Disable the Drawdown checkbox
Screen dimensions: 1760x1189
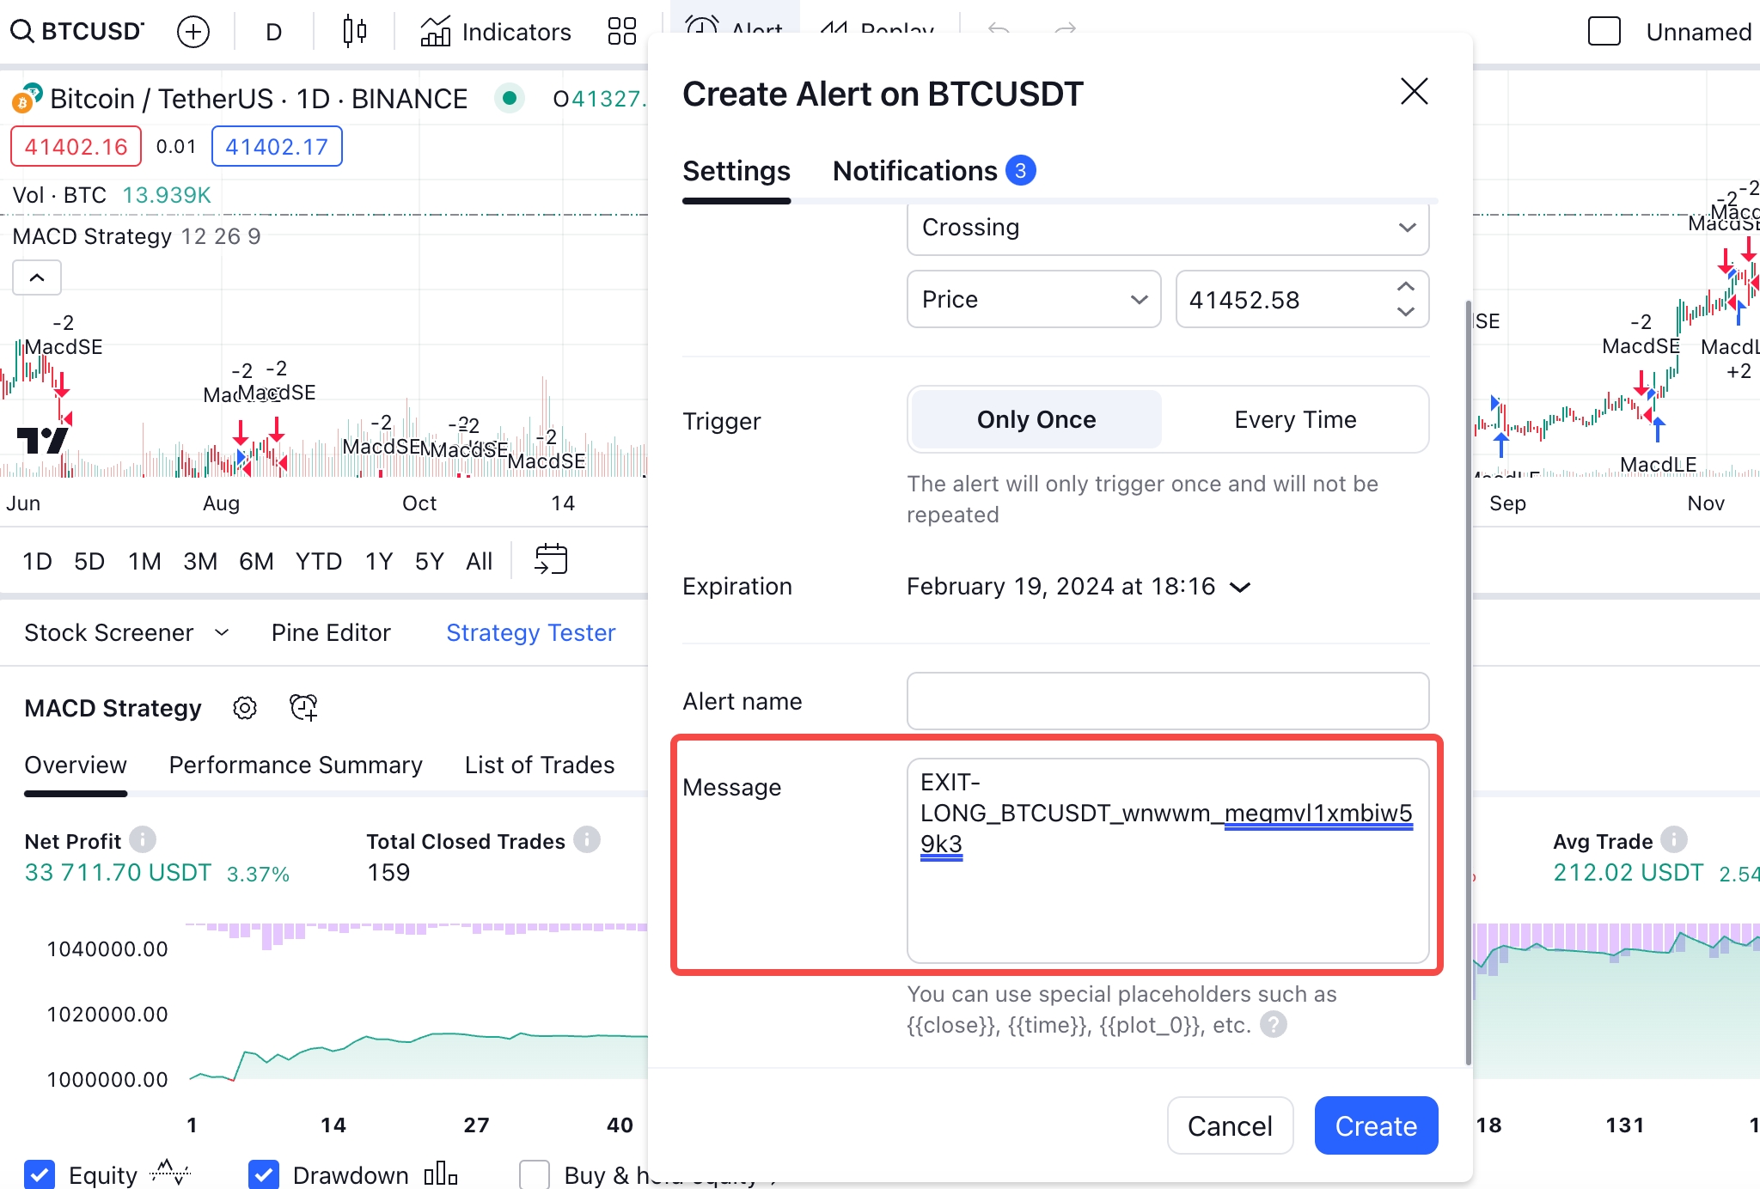click(x=264, y=1174)
